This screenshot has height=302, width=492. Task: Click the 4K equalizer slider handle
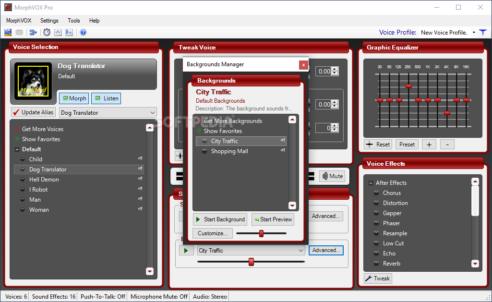447,113
